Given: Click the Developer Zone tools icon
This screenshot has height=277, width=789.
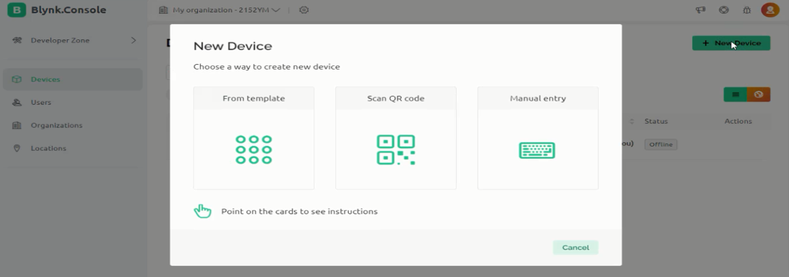Looking at the screenshot, I should (x=17, y=41).
